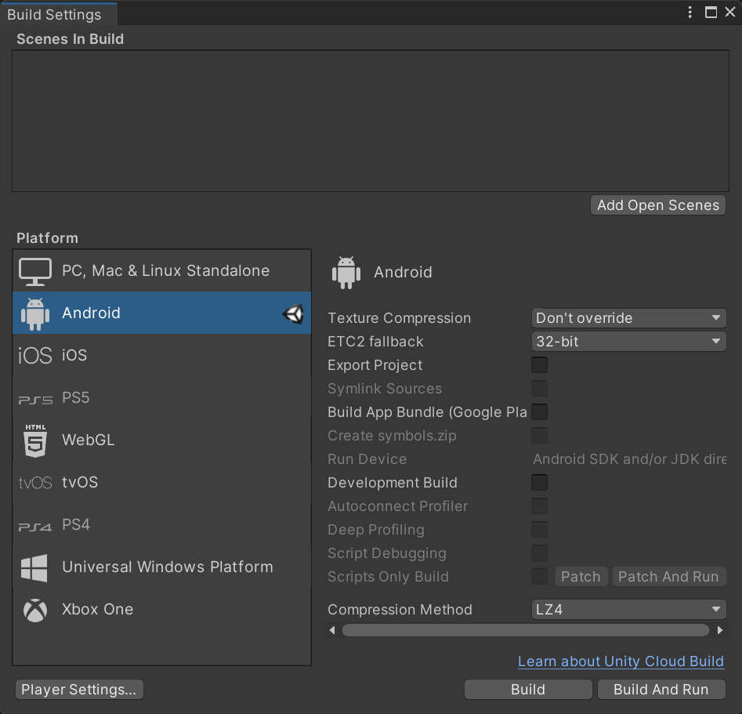Click the Patch button

[581, 577]
